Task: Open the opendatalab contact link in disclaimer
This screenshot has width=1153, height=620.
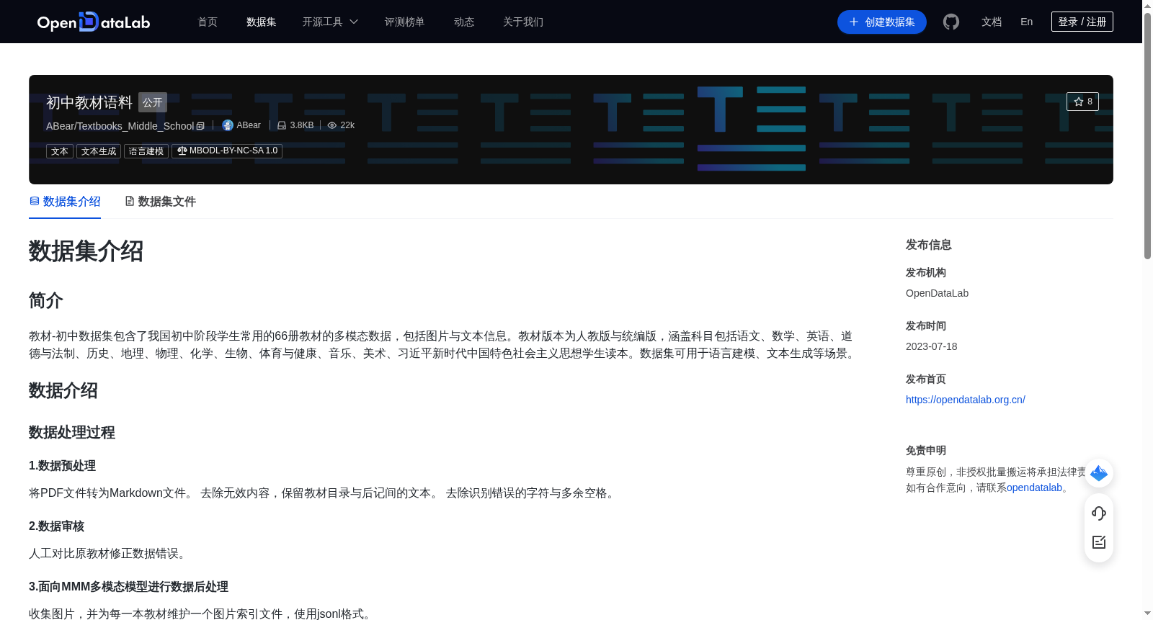Action: pos(1034,488)
